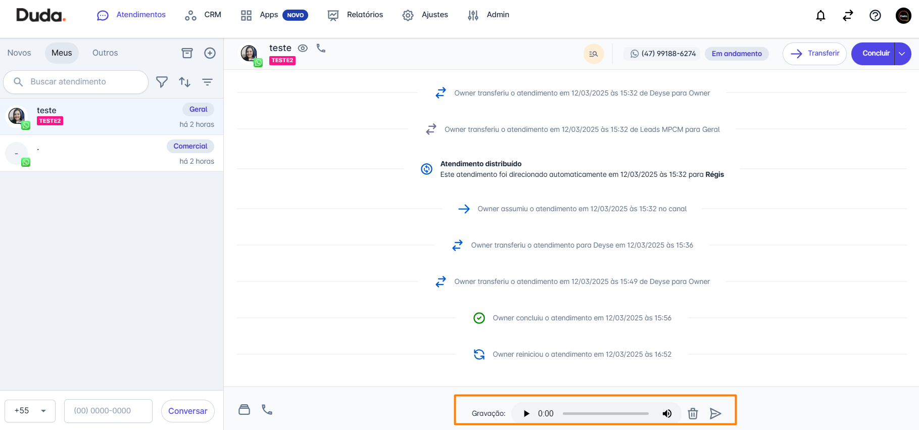Mute the recording volume speaker
Image resolution: width=919 pixels, height=430 pixels.
[667, 413]
